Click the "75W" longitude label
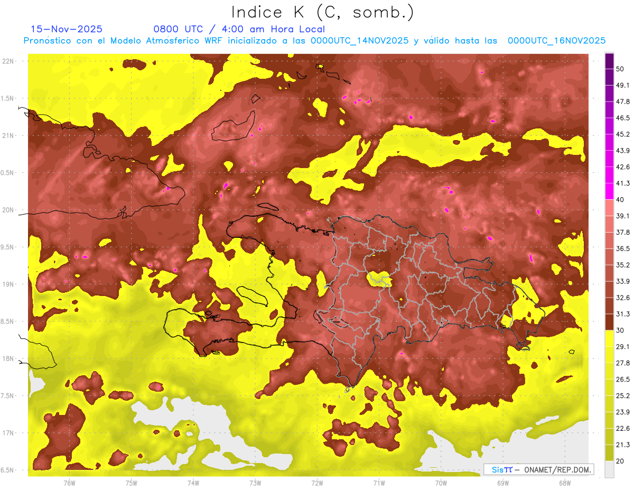This screenshot has height=490, width=634. (132, 483)
